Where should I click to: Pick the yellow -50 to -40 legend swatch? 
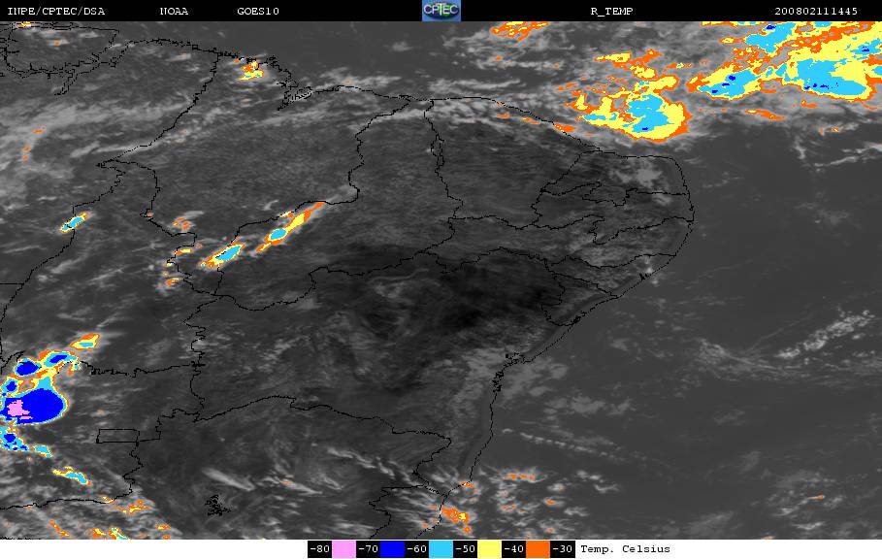489,549
